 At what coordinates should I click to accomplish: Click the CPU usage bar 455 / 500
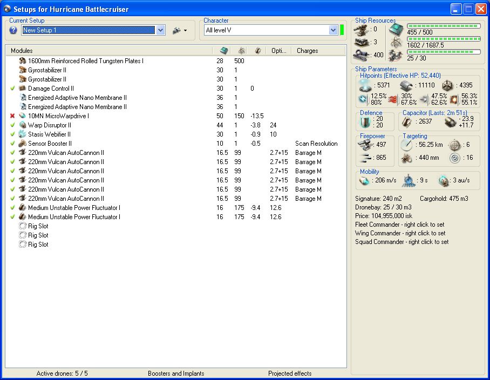[444, 26]
